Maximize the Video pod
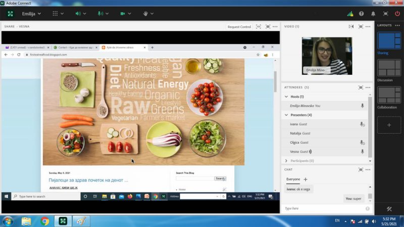This screenshot has width=404, height=227. click(x=361, y=27)
